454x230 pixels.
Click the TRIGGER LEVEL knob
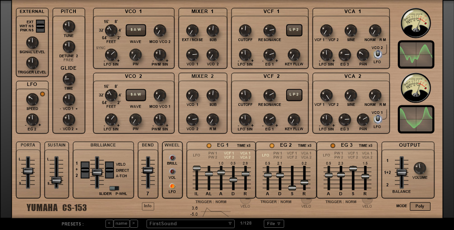coord(32,63)
